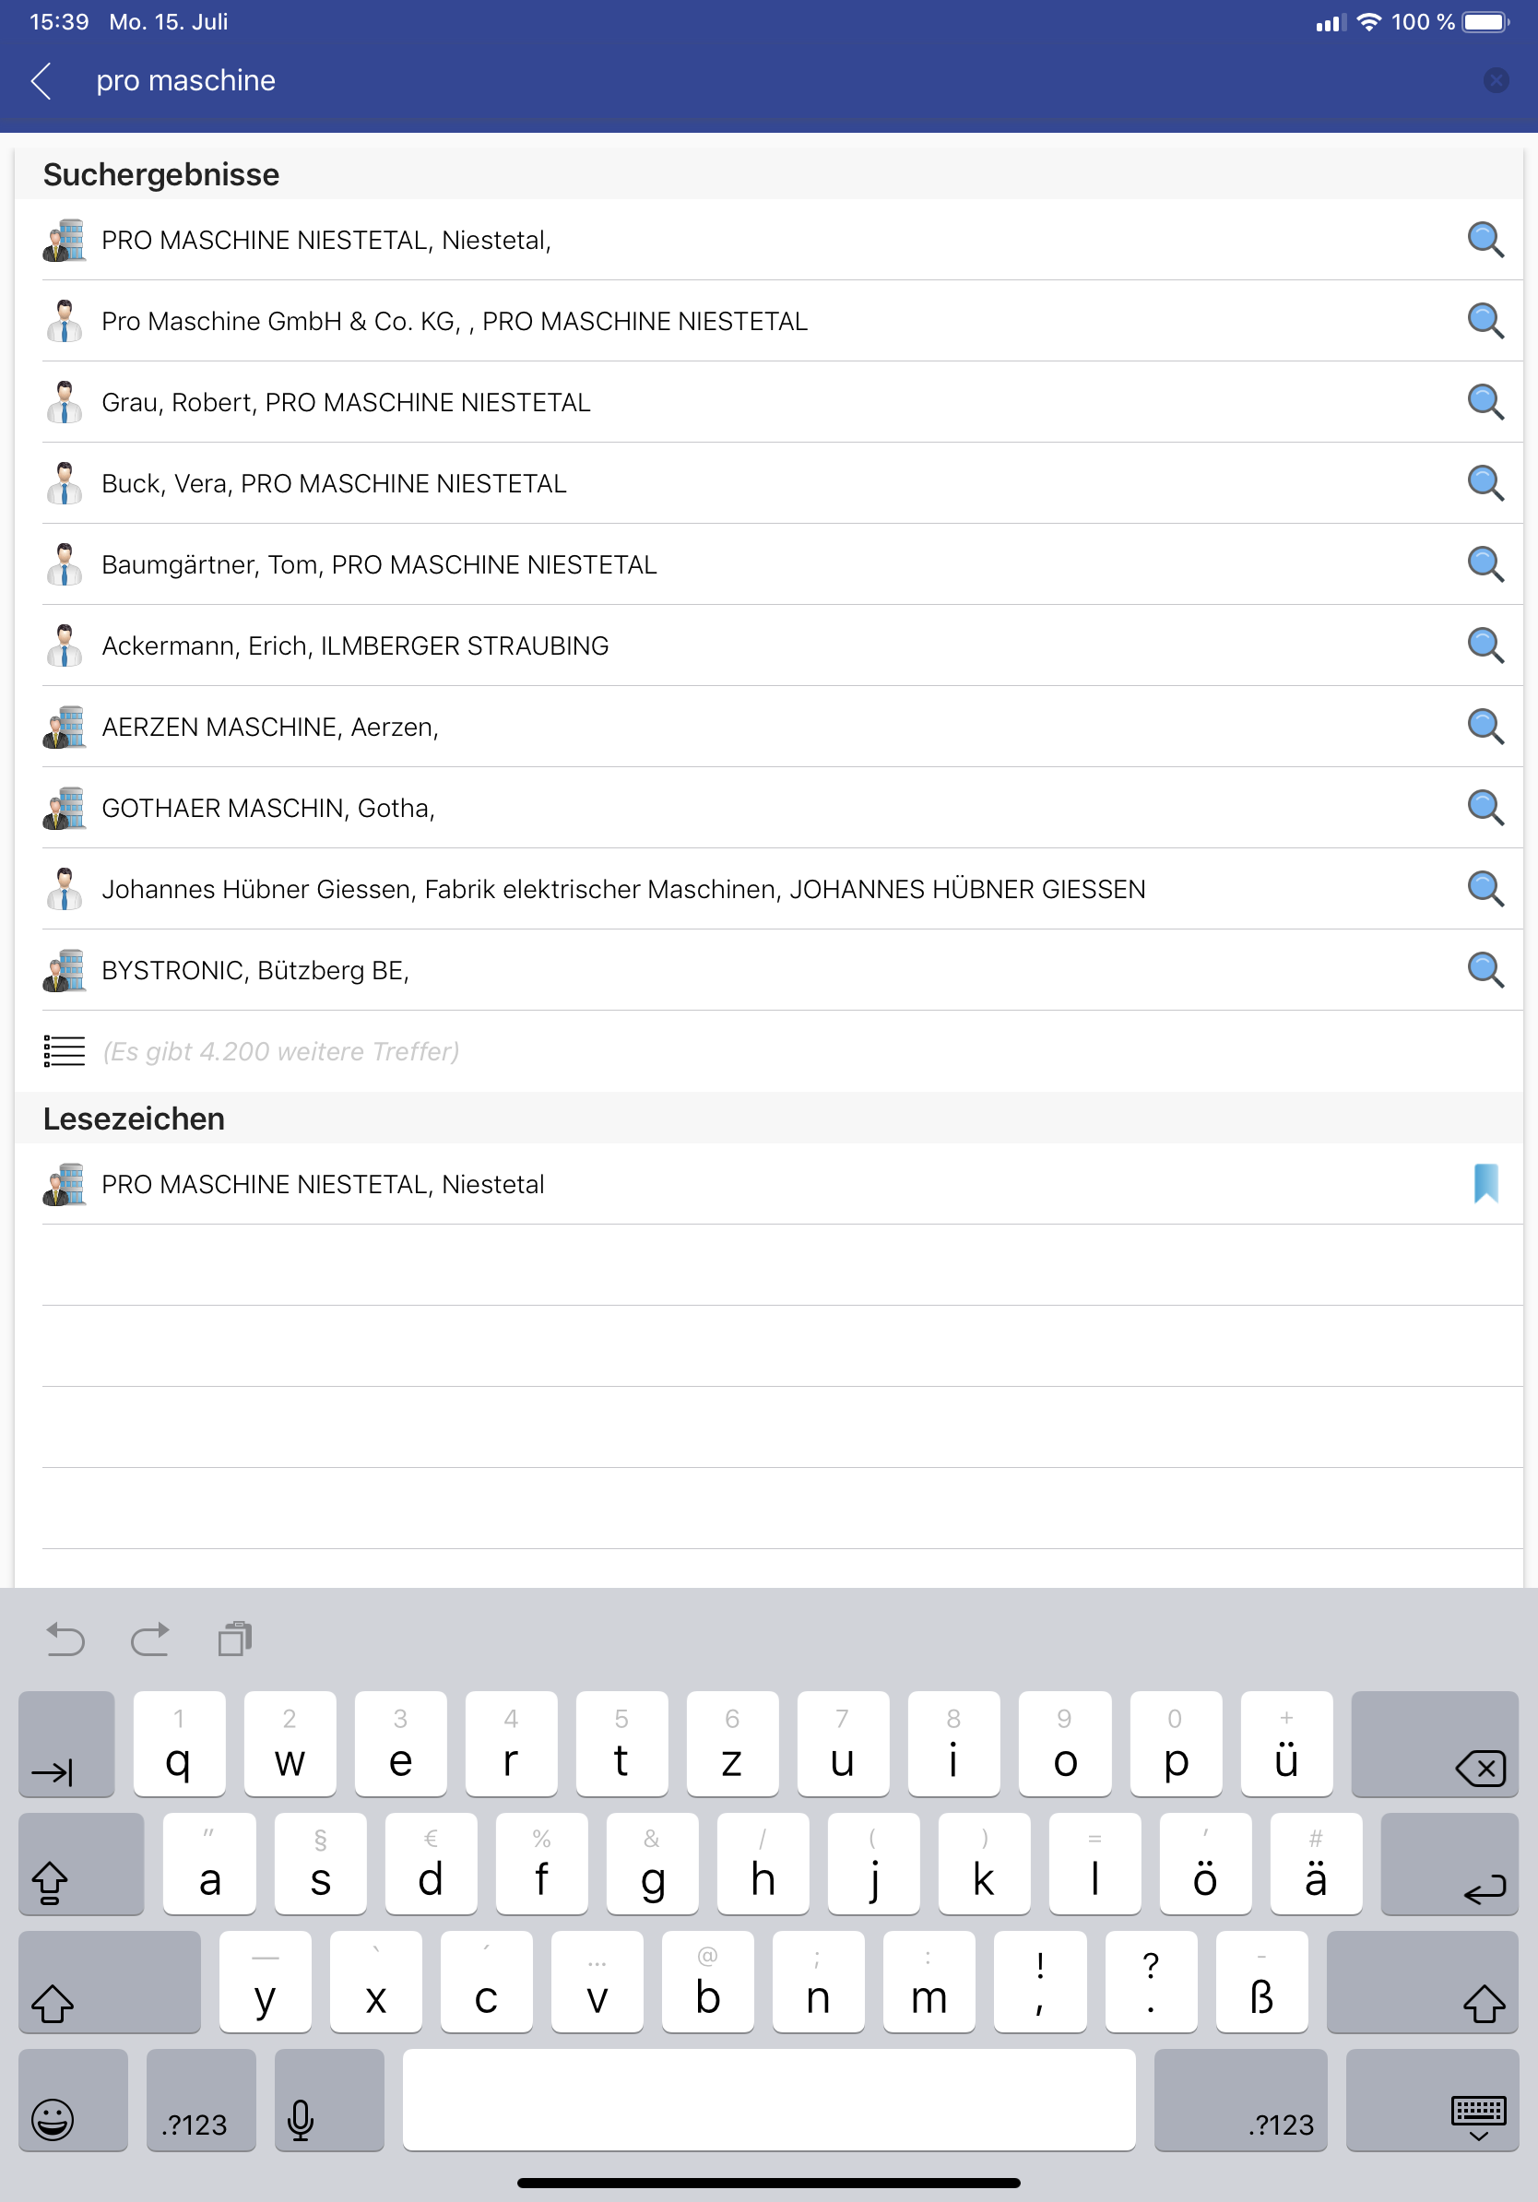This screenshot has height=2202, width=1538.
Task: Tap the 'ä' key
Action: pyautogui.click(x=1317, y=1864)
